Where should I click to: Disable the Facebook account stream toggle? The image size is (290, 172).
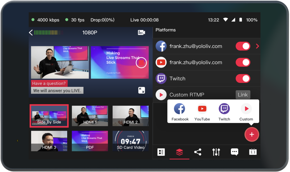[243, 46]
